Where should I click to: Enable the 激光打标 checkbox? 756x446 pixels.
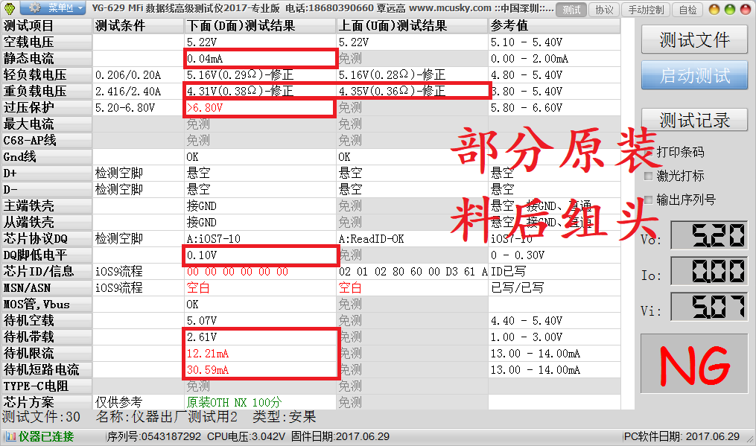[648, 176]
